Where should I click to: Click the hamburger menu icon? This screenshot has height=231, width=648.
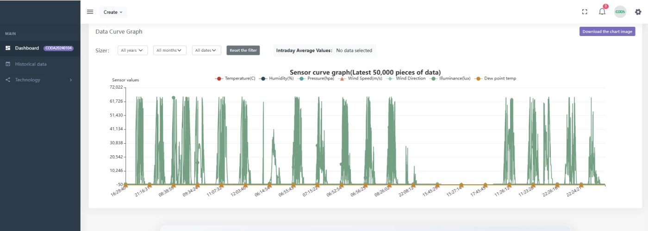(90, 12)
